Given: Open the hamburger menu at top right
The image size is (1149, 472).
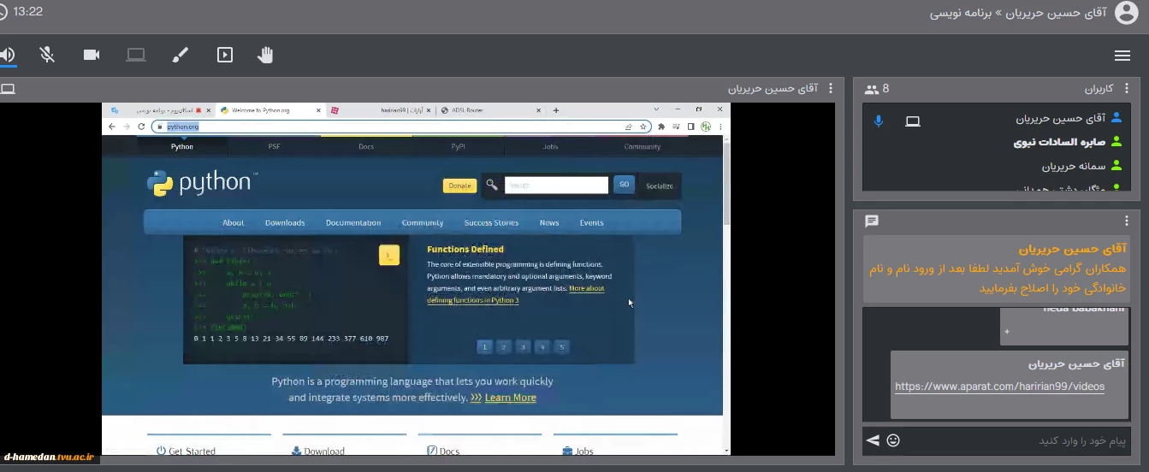Looking at the screenshot, I should tap(1122, 56).
